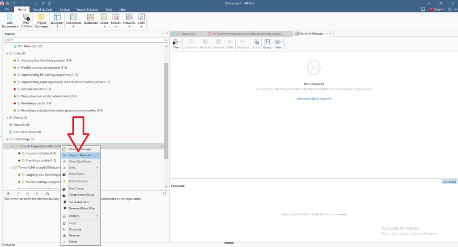The height and width of the screenshot is (247, 458).
Task: Open the Codes manager from ribbon
Action: pos(104,21)
